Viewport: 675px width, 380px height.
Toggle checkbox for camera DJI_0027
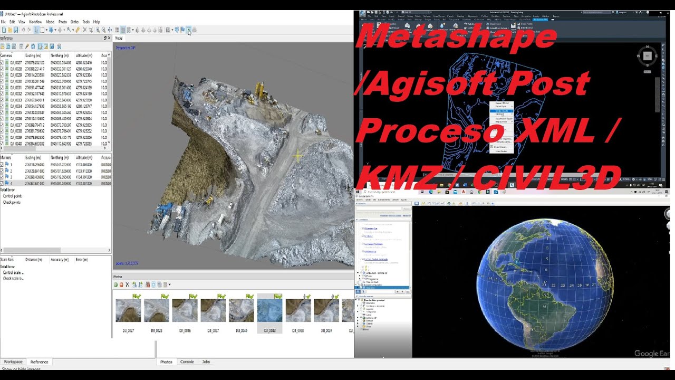click(2, 62)
